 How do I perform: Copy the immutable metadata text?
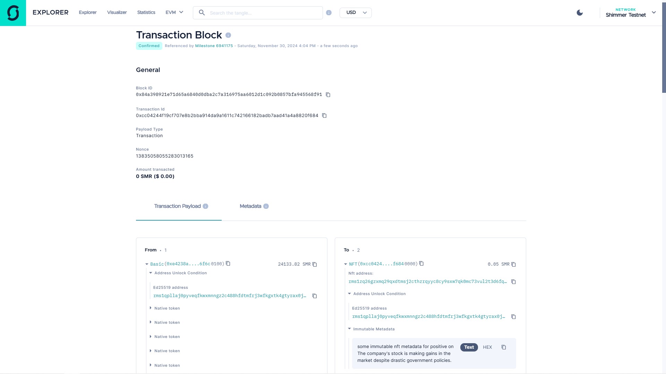[504, 347]
